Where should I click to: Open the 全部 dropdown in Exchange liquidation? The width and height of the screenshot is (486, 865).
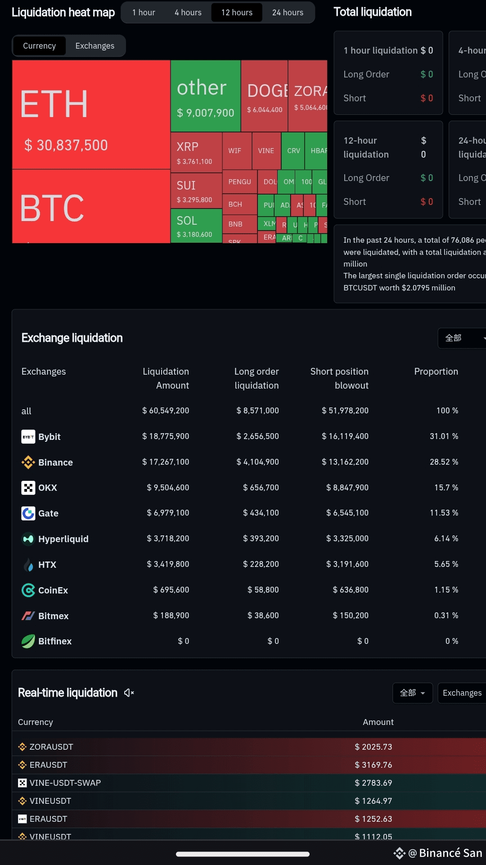point(462,338)
